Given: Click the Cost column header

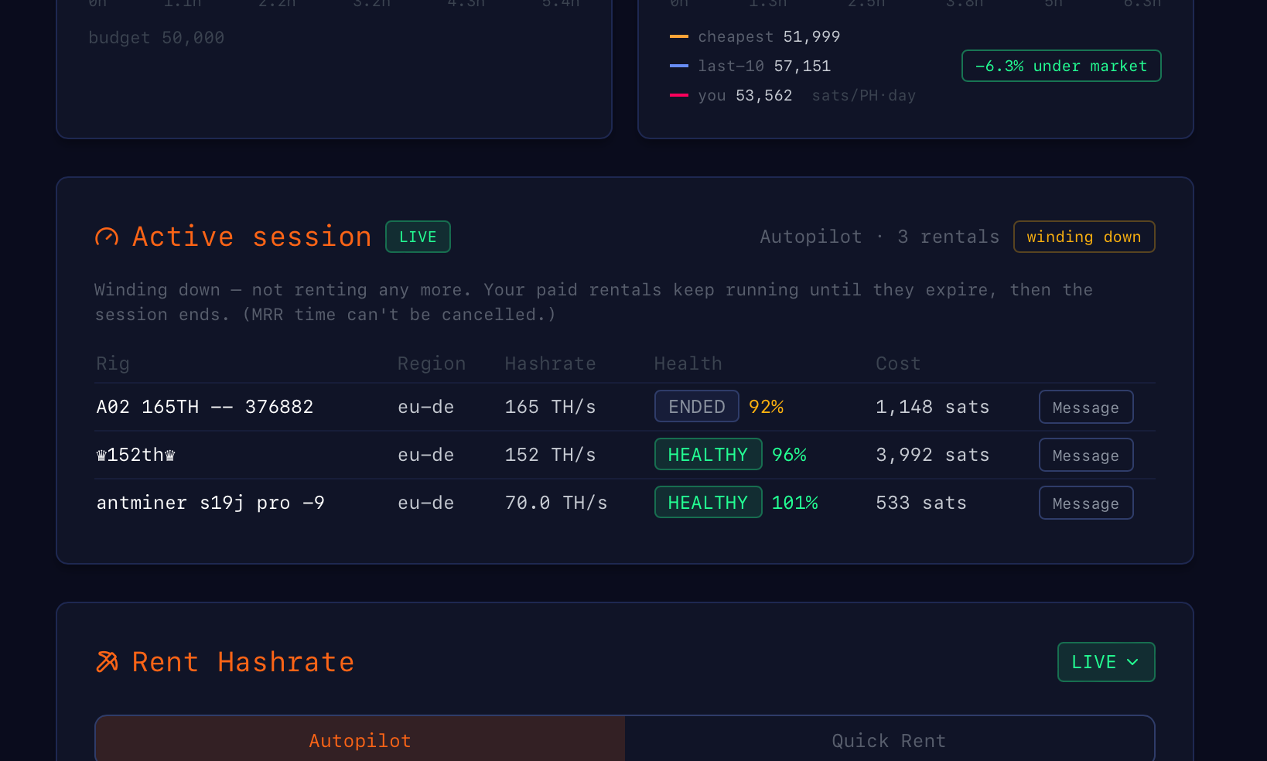Looking at the screenshot, I should (898, 363).
